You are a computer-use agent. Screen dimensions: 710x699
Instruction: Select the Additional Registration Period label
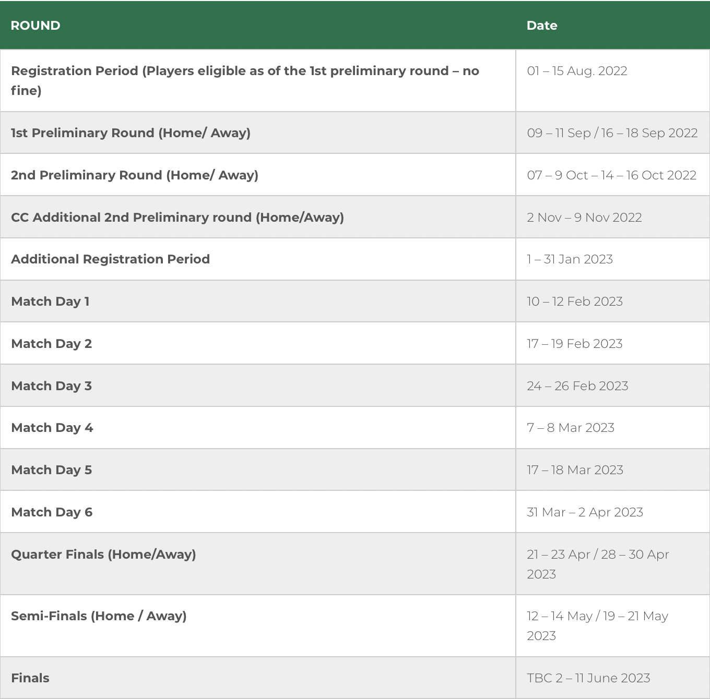point(110,259)
